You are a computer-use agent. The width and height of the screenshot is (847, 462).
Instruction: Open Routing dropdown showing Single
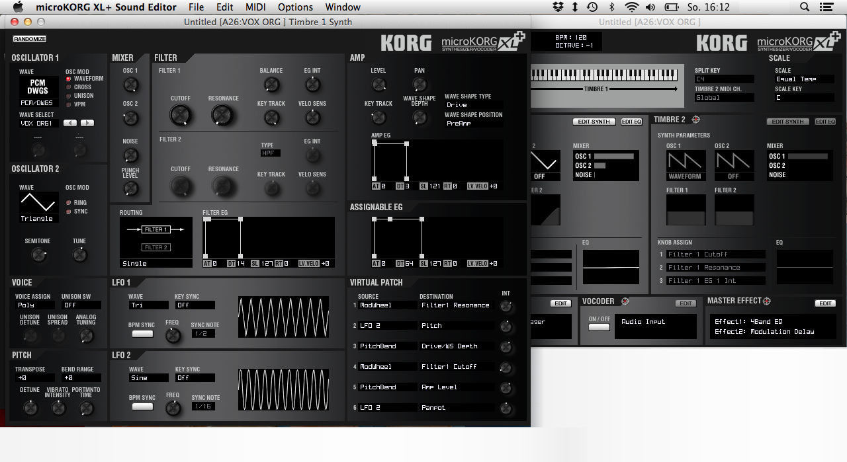[x=156, y=264]
